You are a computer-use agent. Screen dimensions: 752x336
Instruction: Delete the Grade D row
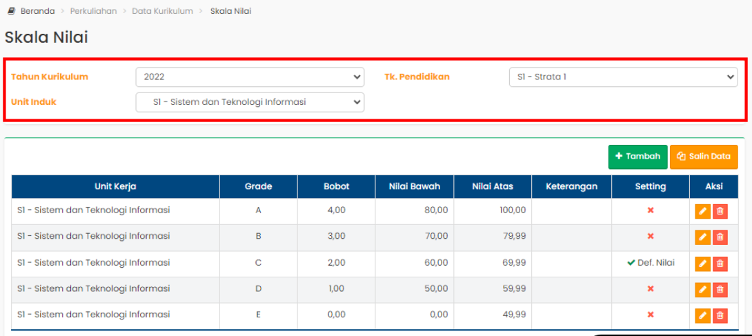(720, 290)
